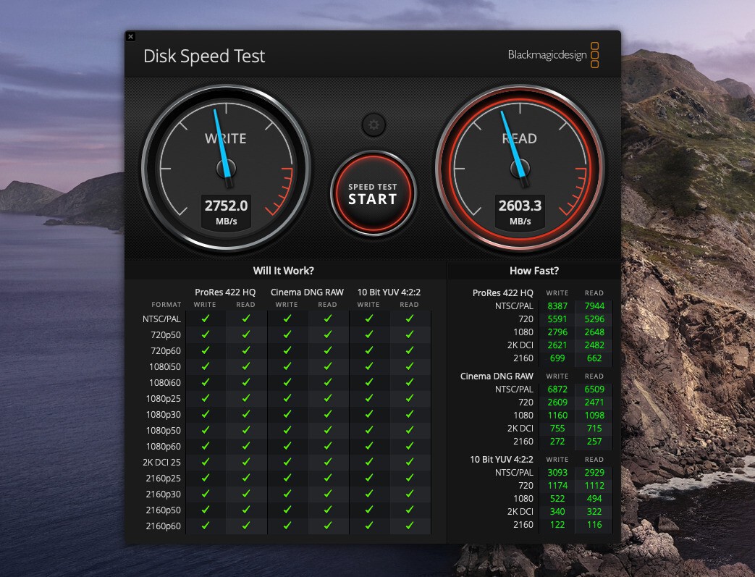Click 1080p25 10 Bit YUV read checkmark
This screenshot has width=755, height=577.
(x=410, y=398)
